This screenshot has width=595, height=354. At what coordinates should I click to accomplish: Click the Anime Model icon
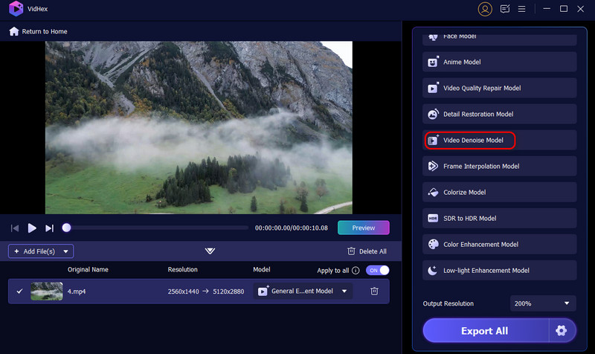pos(433,62)
